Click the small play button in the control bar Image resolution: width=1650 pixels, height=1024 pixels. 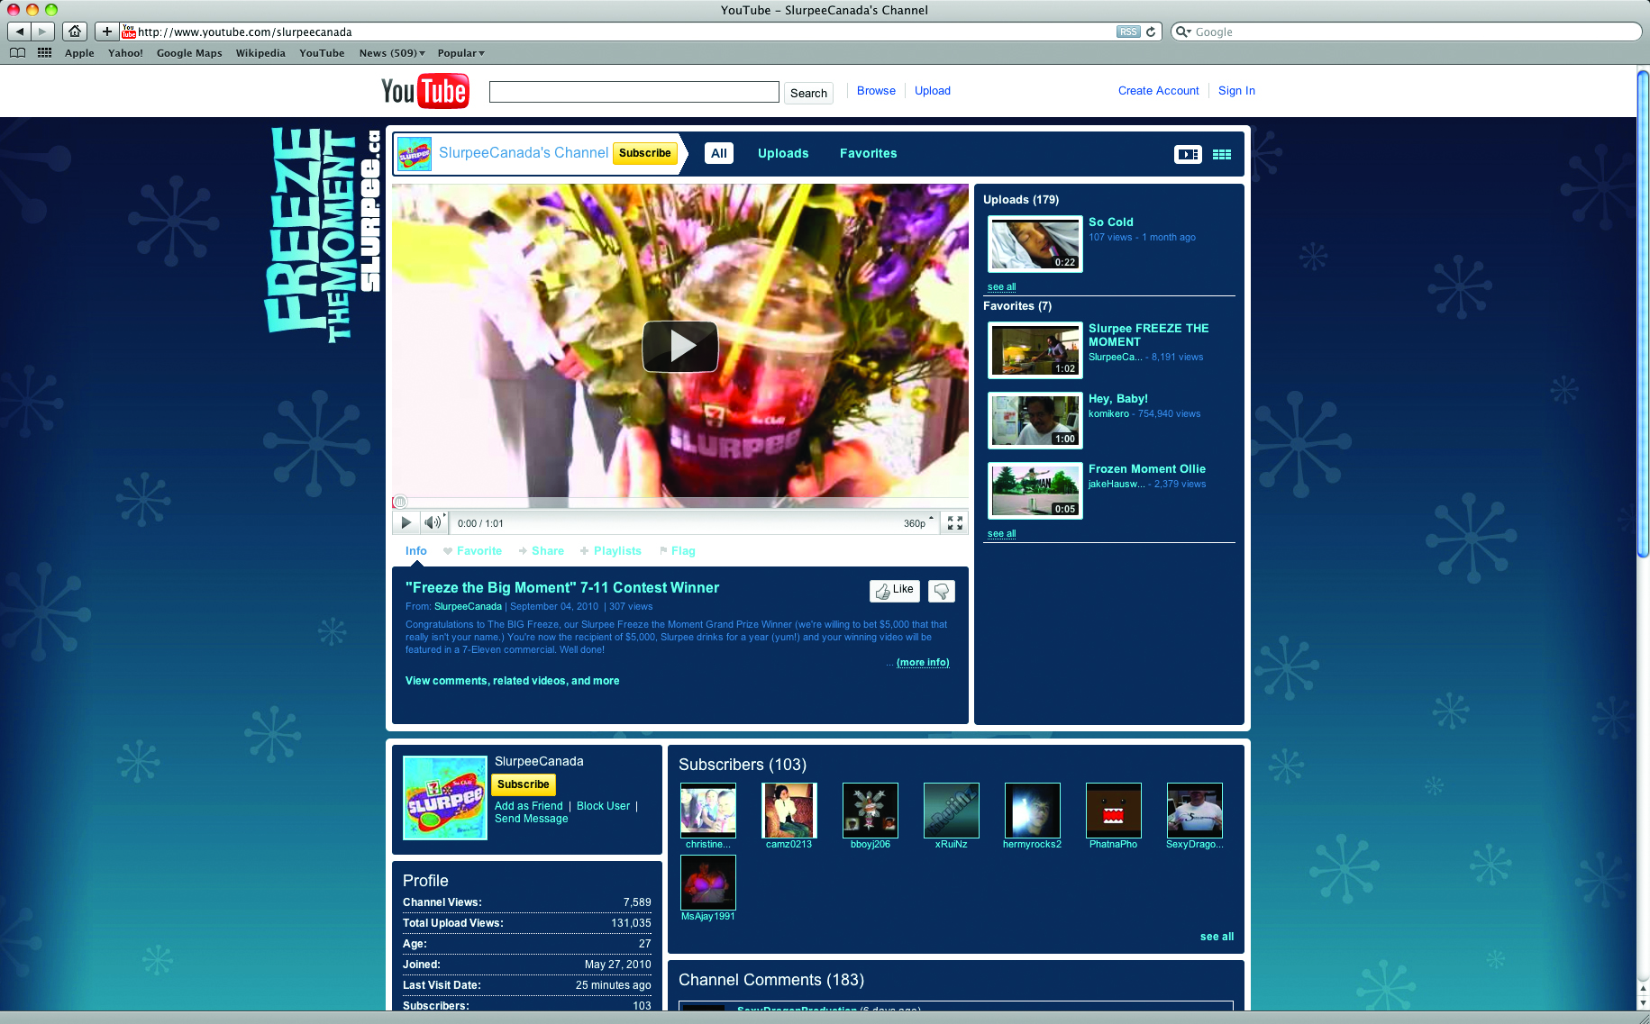point(406,523)
